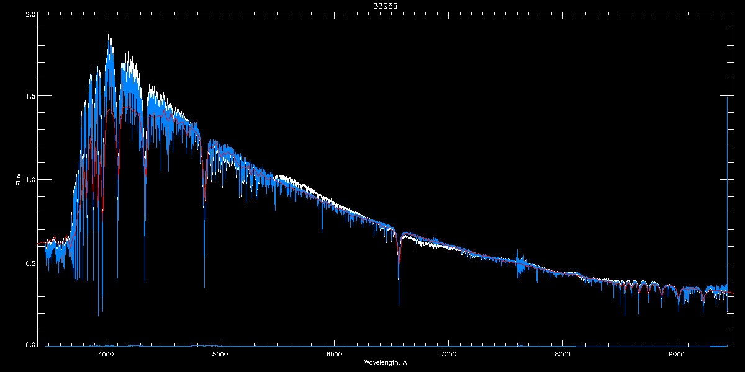
Task: Click the 0.5 flux tick label
Action: tap(29, 263)
